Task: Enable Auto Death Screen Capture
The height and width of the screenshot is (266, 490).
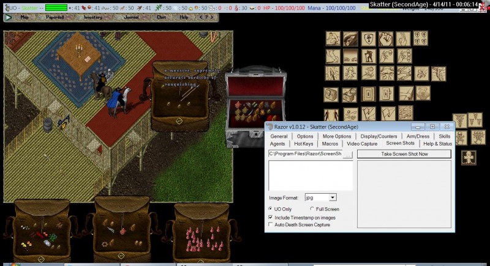Action: tap(272, 225)
